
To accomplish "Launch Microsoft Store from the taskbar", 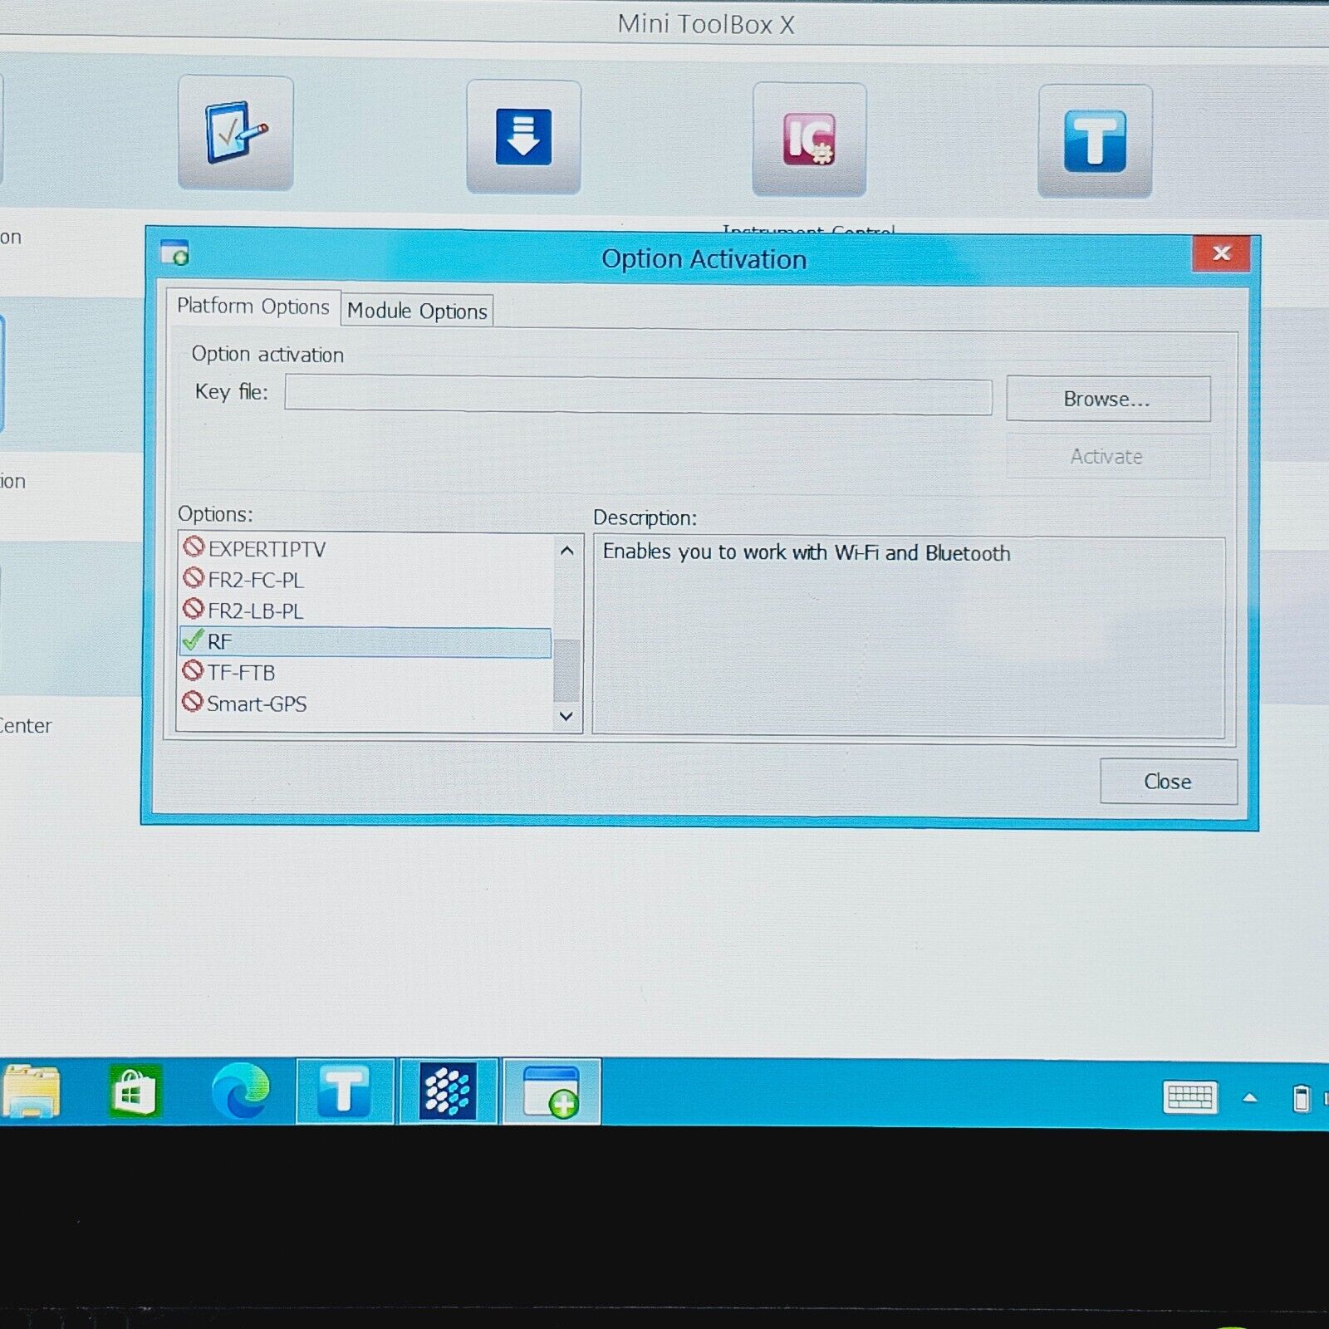I will [x=135, y=1091].
